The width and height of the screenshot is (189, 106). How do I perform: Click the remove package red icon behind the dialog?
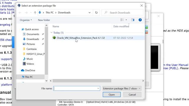coord(146,32)
